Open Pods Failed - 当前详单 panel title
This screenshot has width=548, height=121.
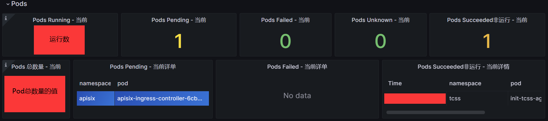(x=297, y=67)
